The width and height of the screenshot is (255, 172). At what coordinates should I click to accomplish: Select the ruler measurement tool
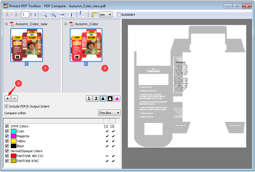pos(94,14)
